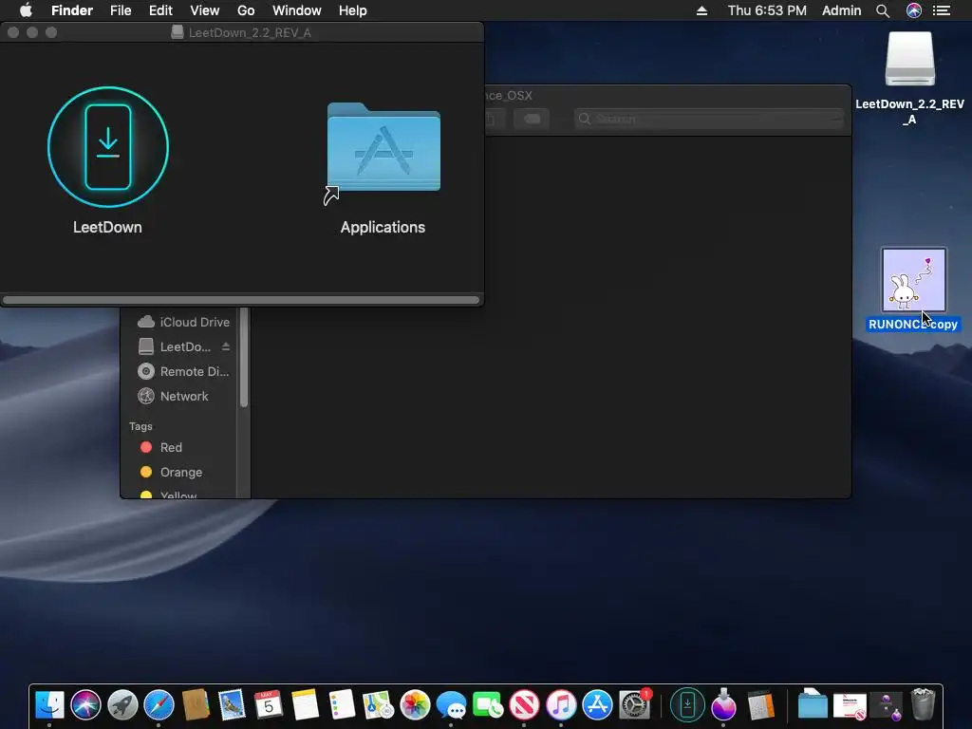972x729 pixels.
Task: Open Contacts book icon in Dock
Action: click(x=196, y=705)
